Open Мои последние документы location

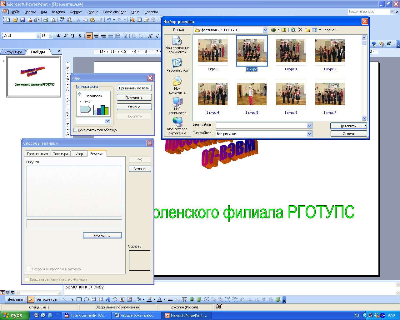[x=177, y=45]
